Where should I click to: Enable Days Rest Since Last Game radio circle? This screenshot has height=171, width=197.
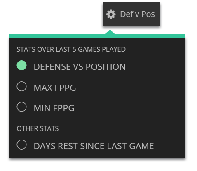pos(21,145)
